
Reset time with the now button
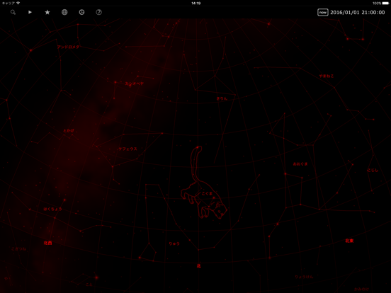323,12
